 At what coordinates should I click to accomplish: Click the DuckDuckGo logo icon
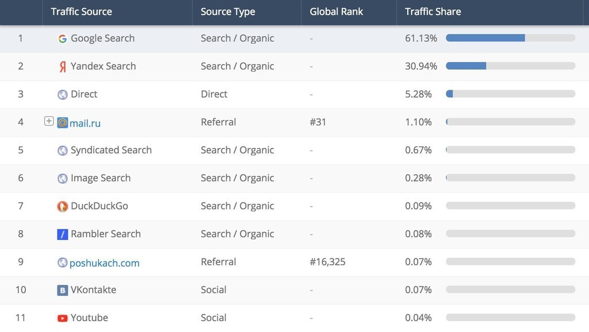[62, 206]
